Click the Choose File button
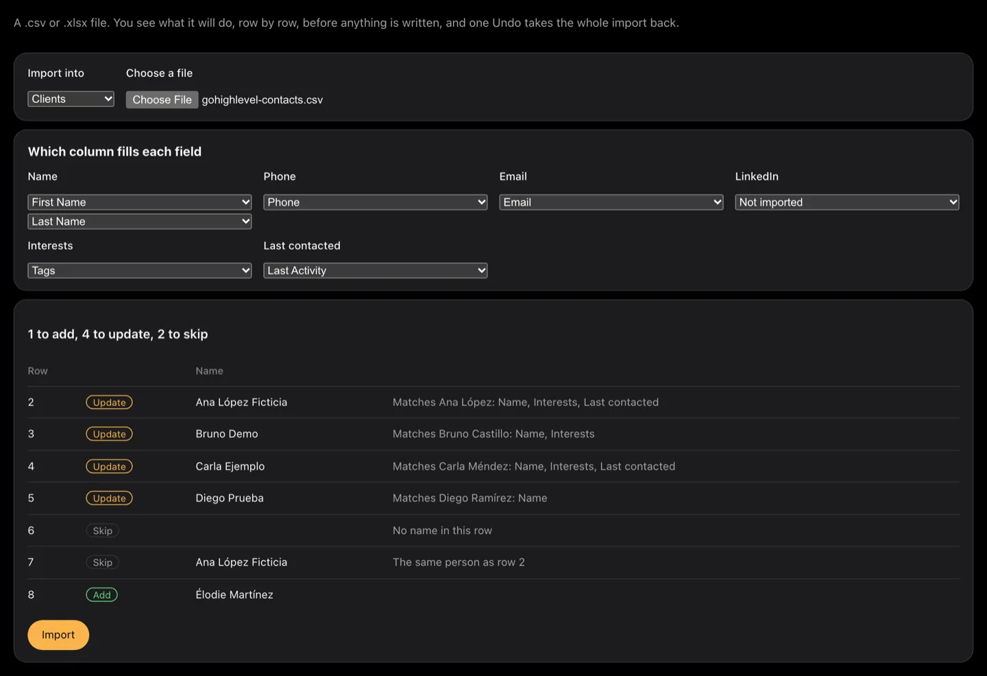 click(162, 99)
